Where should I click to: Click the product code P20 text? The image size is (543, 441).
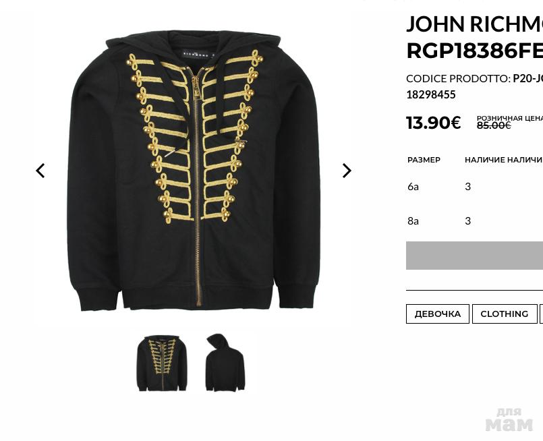pos(527,79)
